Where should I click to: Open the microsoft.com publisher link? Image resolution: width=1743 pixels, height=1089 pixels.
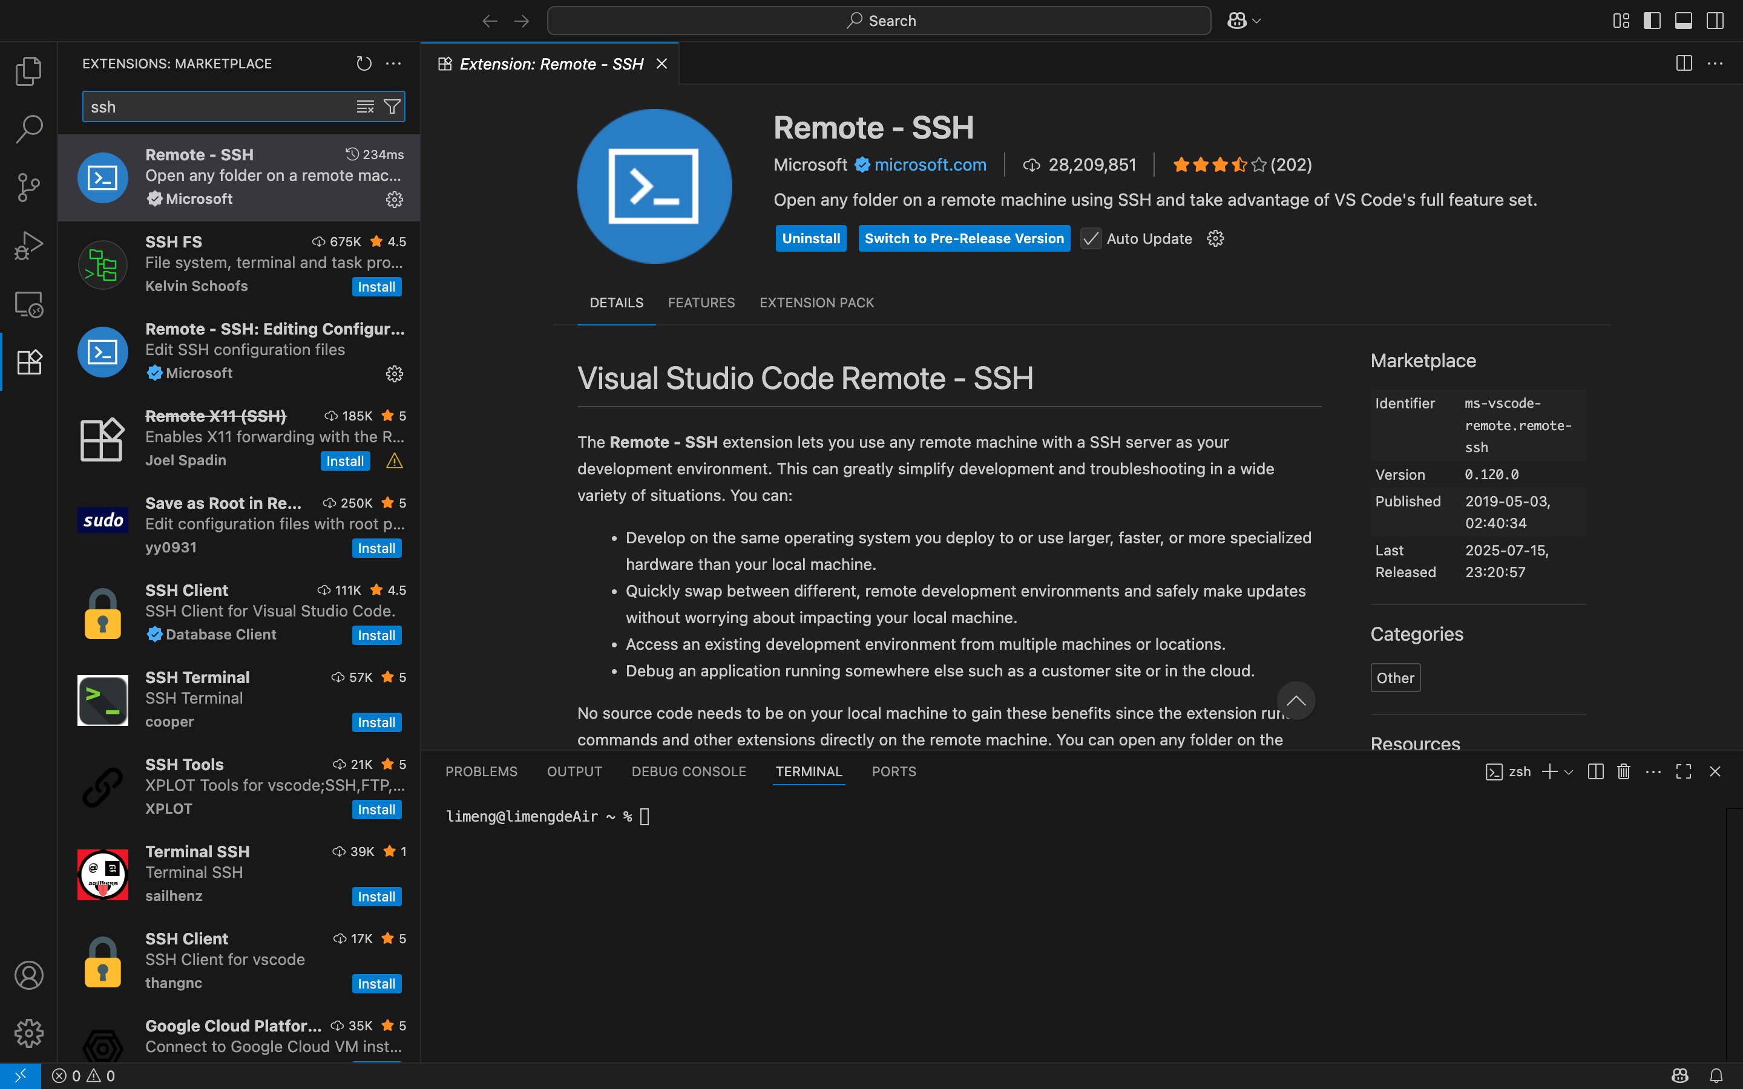[x=930, y=165]
